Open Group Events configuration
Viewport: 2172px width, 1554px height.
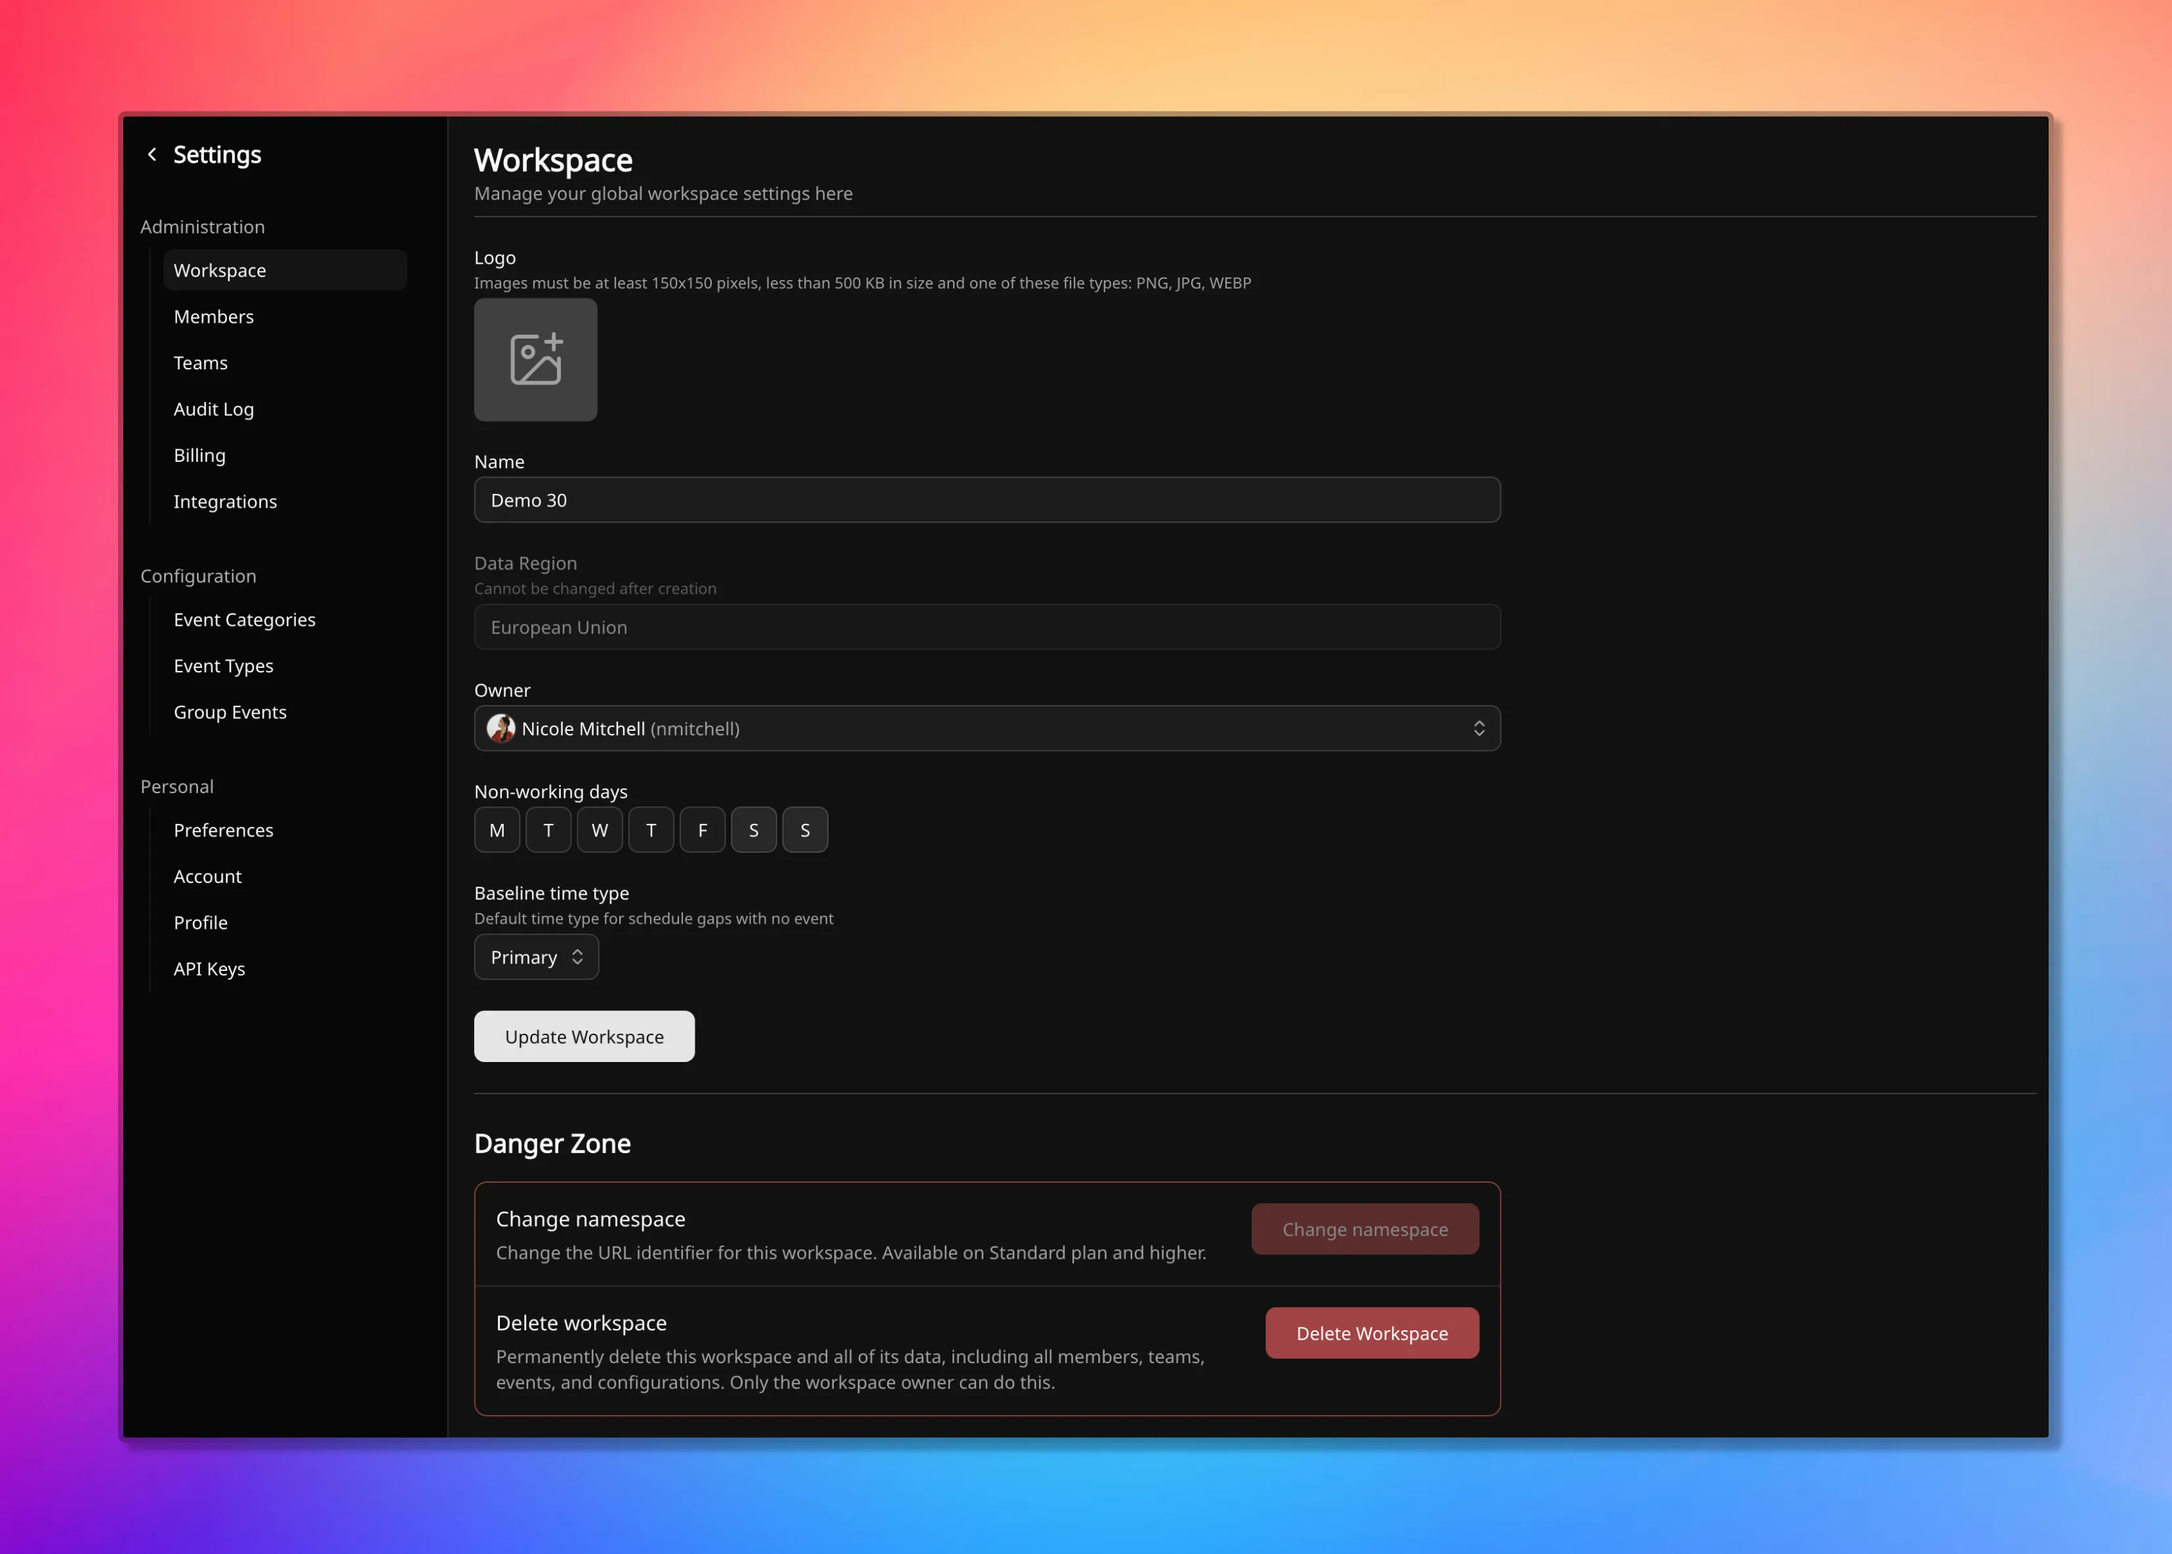[285, 713]
